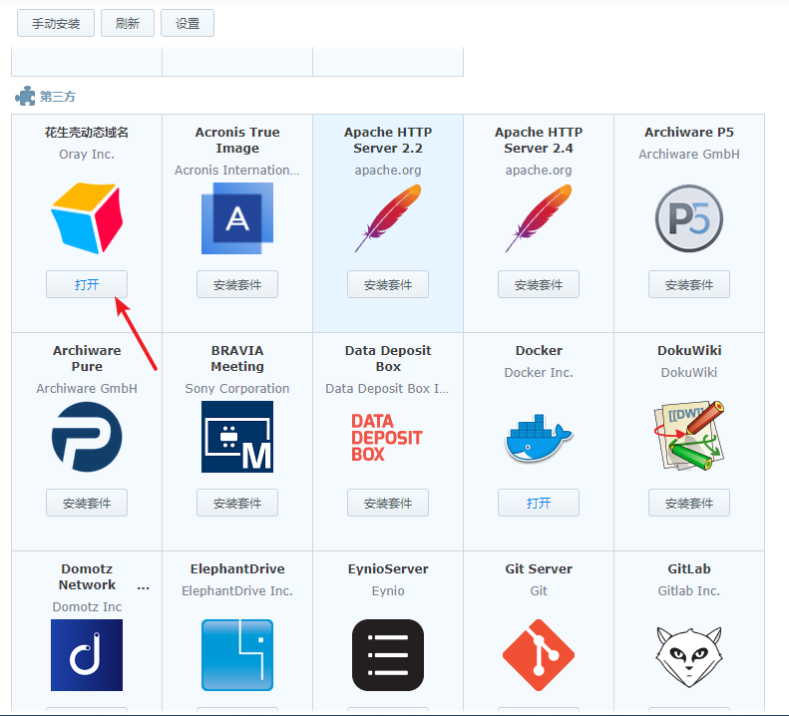The width and height of the screenshot is (789, 716).
Task: Click the Archiware P5 title
Action: click(689, 132)
